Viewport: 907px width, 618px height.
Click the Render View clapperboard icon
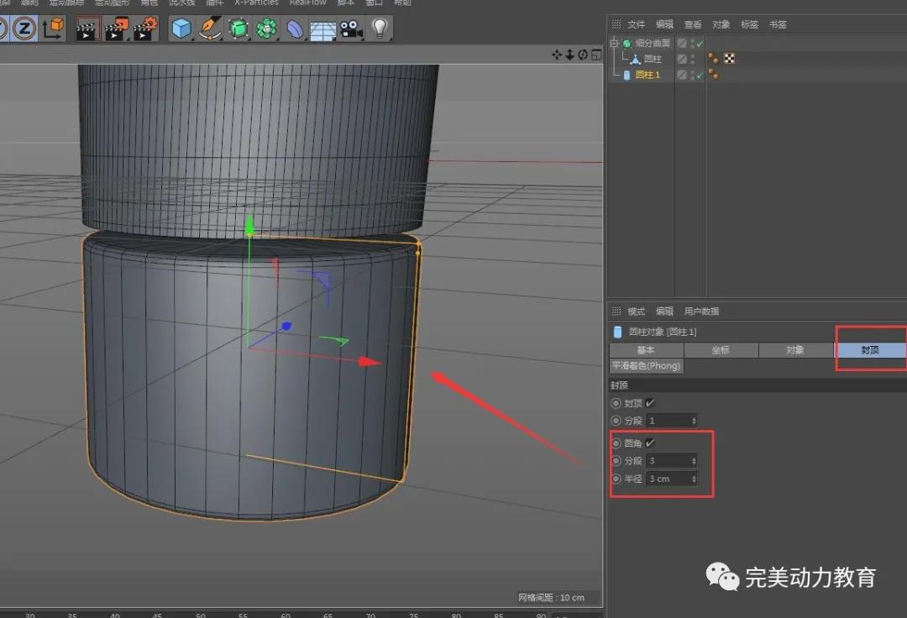[87, 29]
